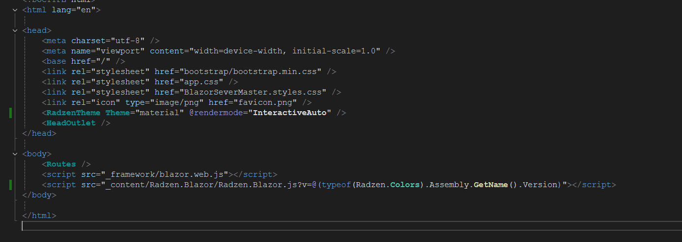Click the "app.css" href value

point(204,82)
